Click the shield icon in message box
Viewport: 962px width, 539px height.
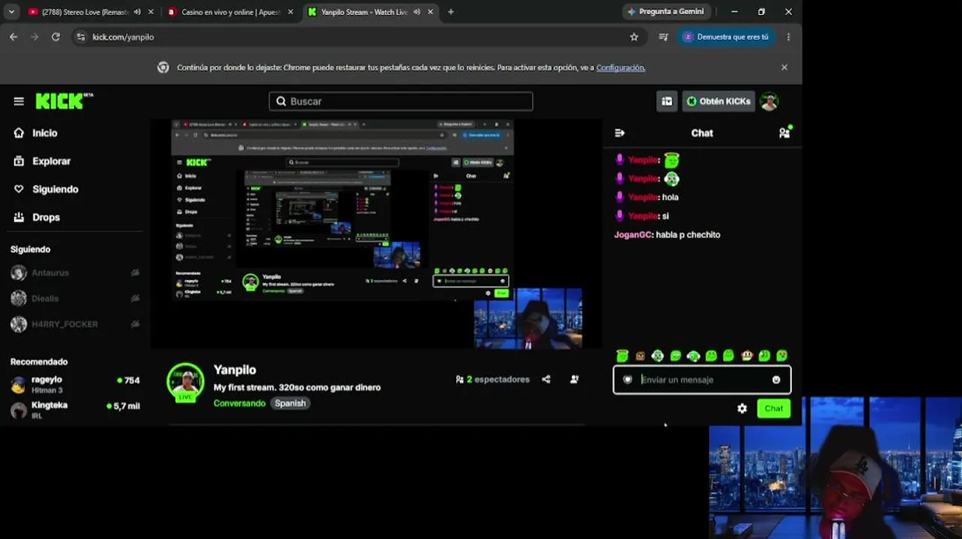click(628, 380)
